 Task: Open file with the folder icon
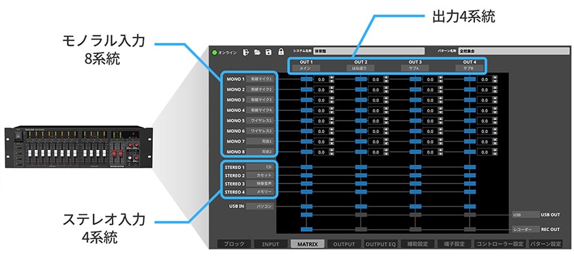tap(257, 52)
